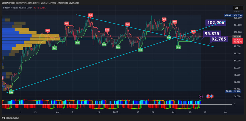Click the grey 97.520 price tag

coord(237,36)
